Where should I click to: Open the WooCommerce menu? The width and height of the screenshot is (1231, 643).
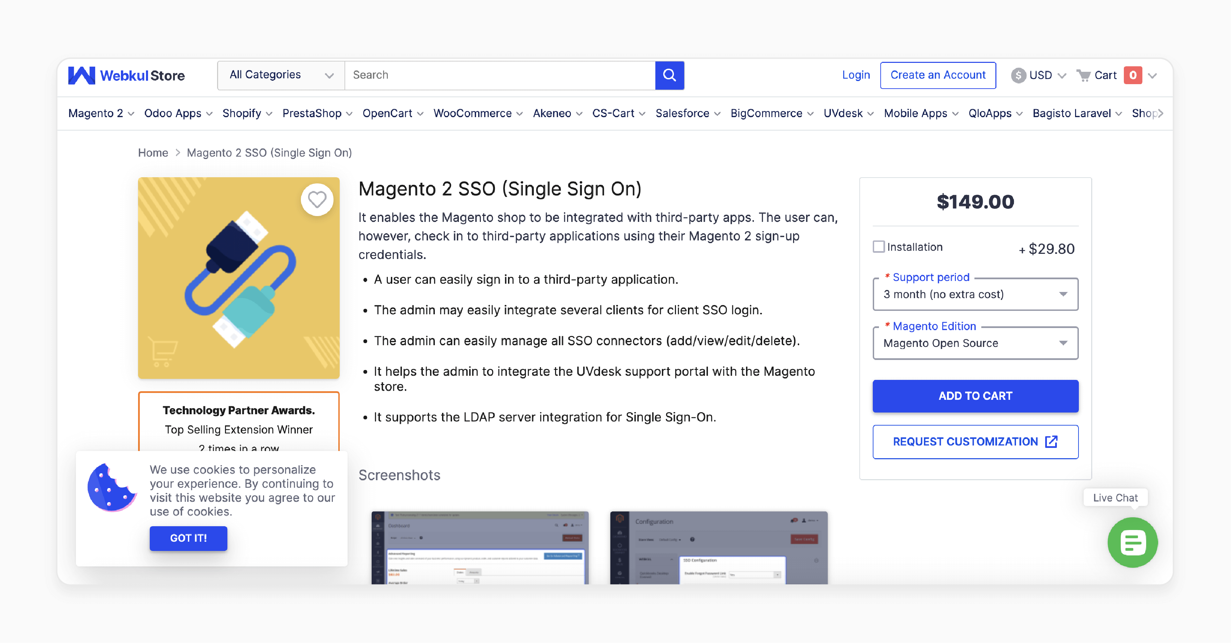[x=478, y=113]
